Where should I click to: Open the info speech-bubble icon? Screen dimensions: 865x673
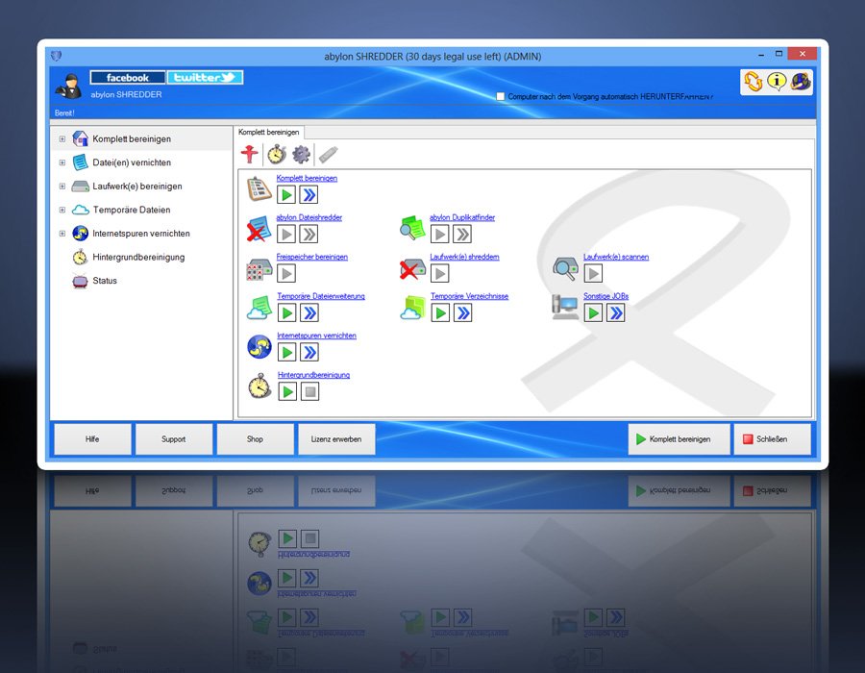[x=777, y=82]
